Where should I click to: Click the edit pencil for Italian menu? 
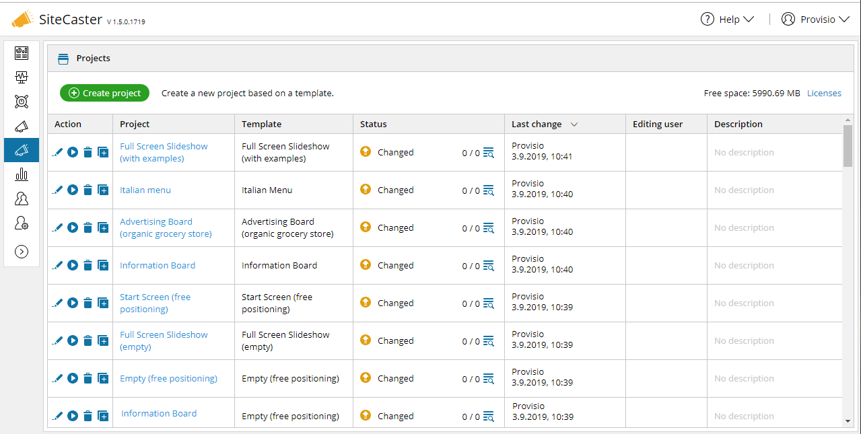57,190
